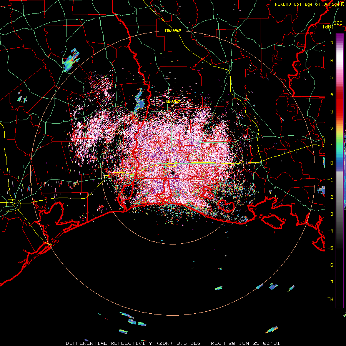Viewport: 346px width, 346px height.
Task: Click the legend value '2'
Action: tap(332, 129)
